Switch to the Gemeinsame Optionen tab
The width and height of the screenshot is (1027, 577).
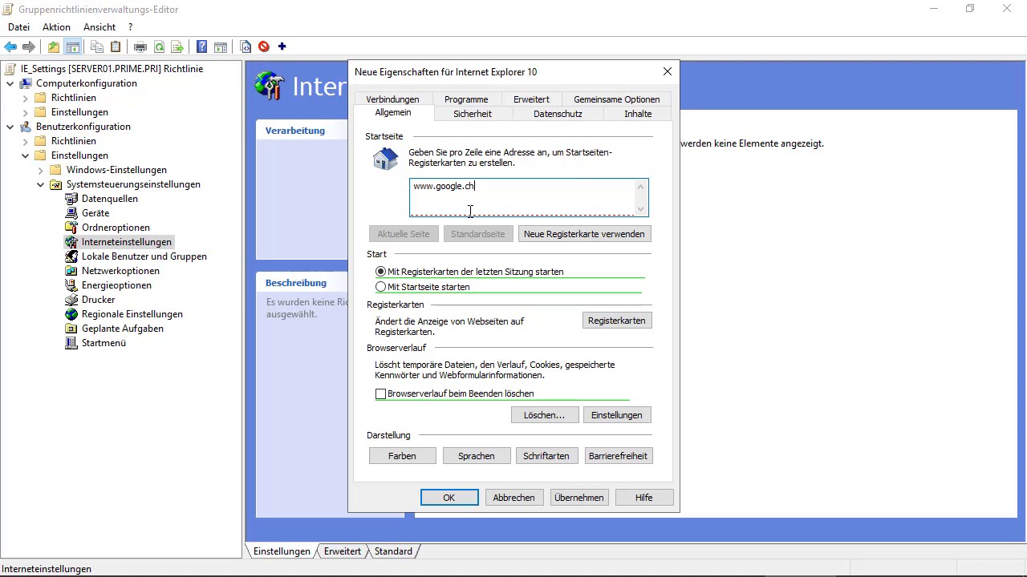(x=616, y=99)
